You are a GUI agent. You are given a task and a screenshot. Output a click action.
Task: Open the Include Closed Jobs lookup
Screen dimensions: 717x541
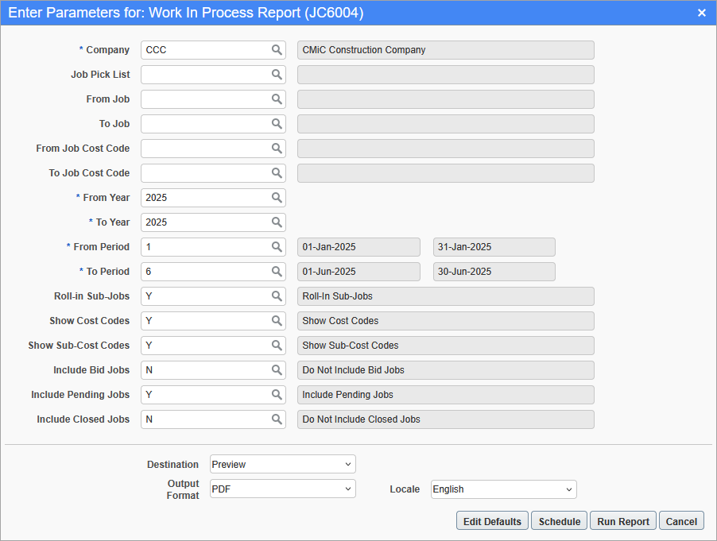[277, 419]
